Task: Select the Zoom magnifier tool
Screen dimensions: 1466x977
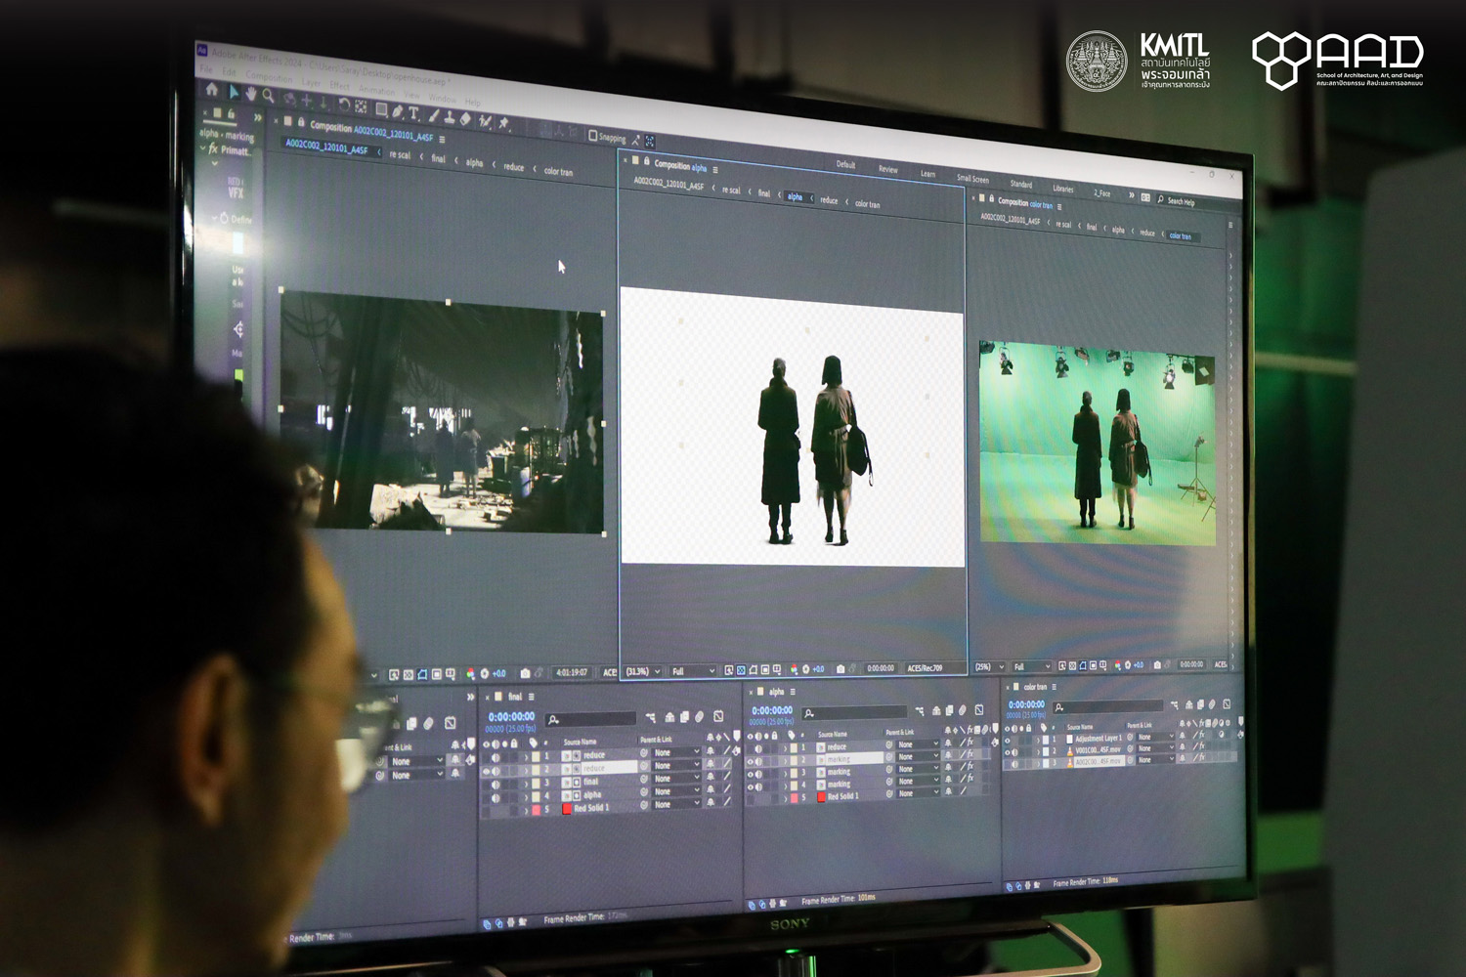Action: 268,96
